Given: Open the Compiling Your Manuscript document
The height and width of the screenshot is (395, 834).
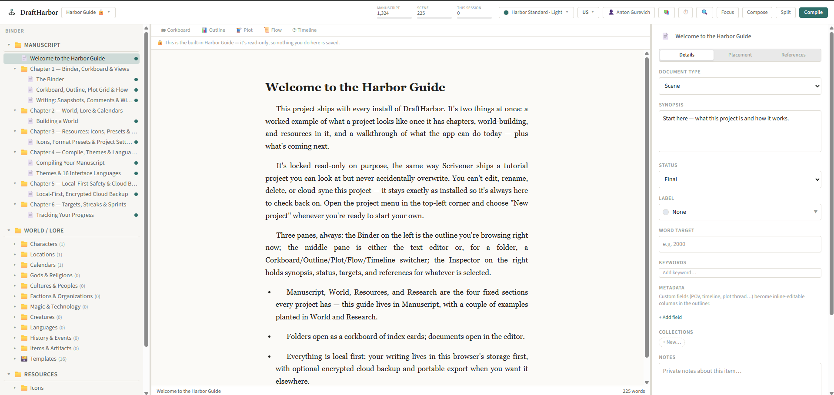Looking at the screenshot, I should (x=71, y=163).
